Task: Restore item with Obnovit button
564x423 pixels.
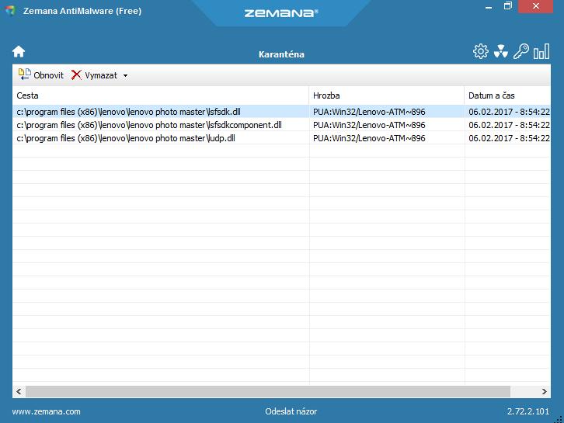Action: [41, 75]
